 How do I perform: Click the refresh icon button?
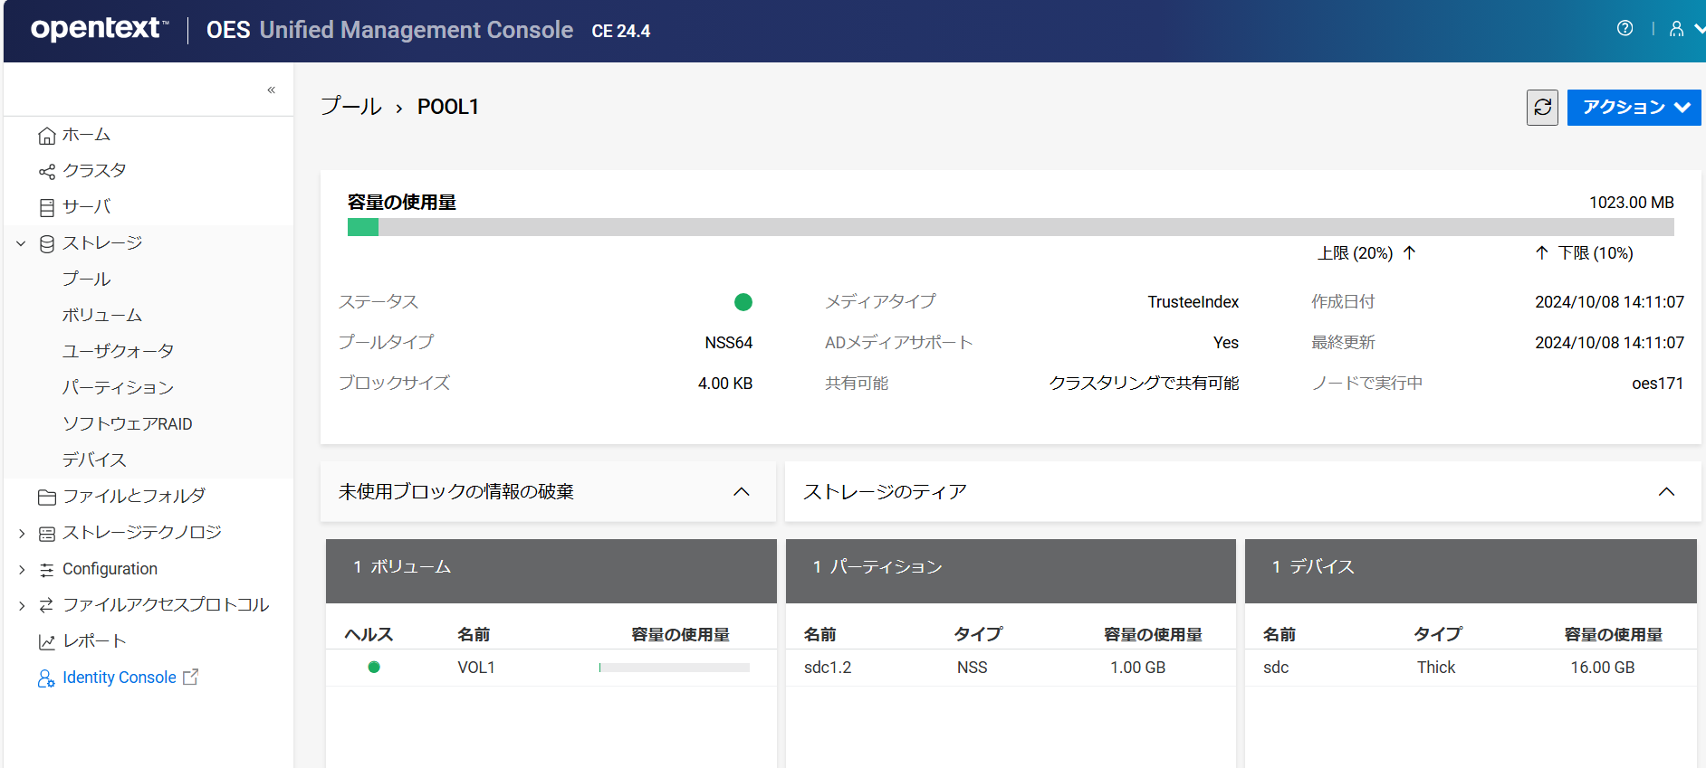point(1542,108)
